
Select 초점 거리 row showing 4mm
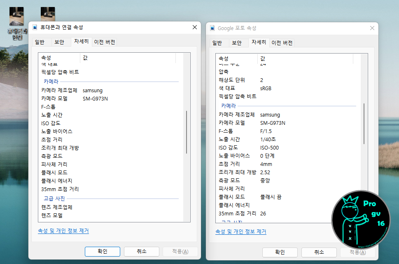pyautogui.click(x=287, y=164)
